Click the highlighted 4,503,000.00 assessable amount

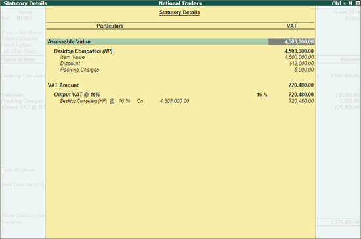coord(291,41)
